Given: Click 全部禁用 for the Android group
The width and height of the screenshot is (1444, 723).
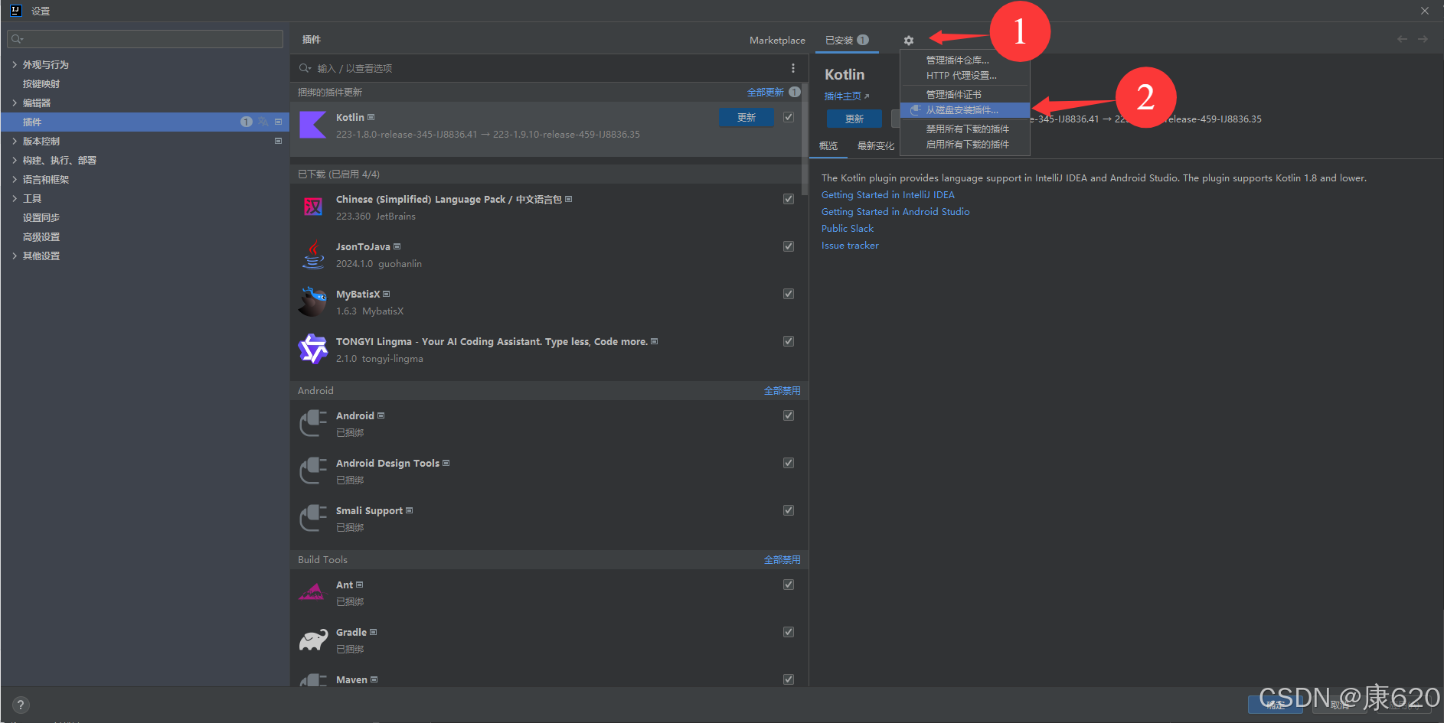Looking at the screenshot, I should coord(782,390).
